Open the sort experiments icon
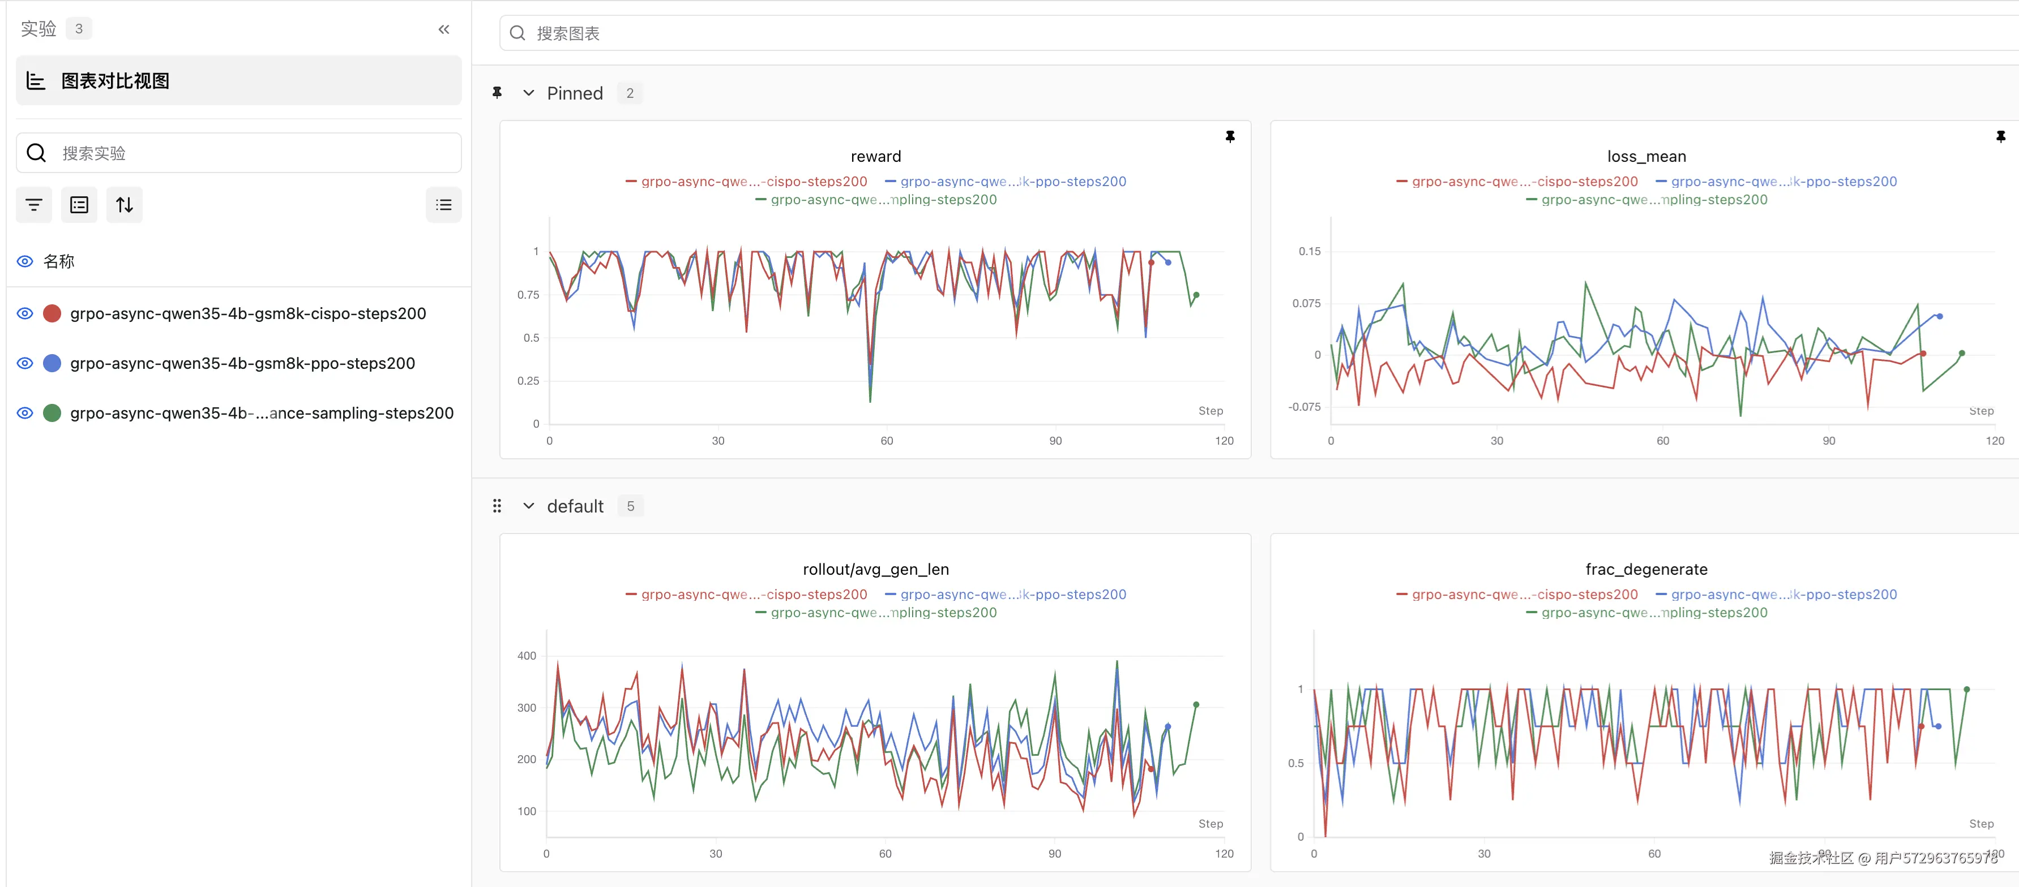This screenshot has width=2019, height=887. tap(125, 205)
